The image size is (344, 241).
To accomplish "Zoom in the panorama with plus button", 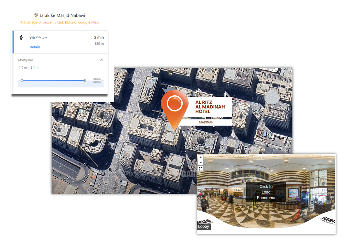I will (201, 157).
